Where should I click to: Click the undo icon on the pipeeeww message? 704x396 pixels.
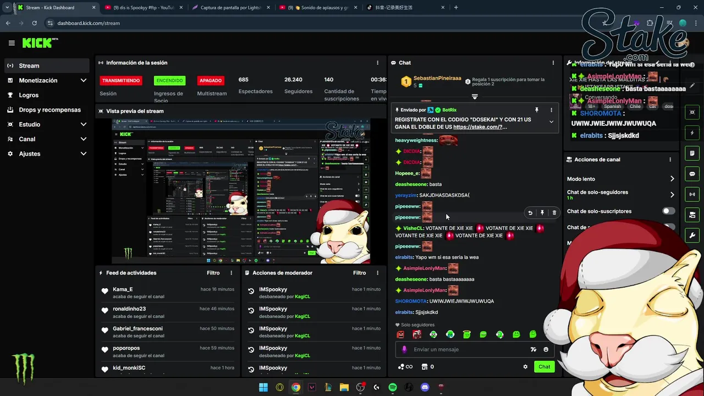click(530, 213)
